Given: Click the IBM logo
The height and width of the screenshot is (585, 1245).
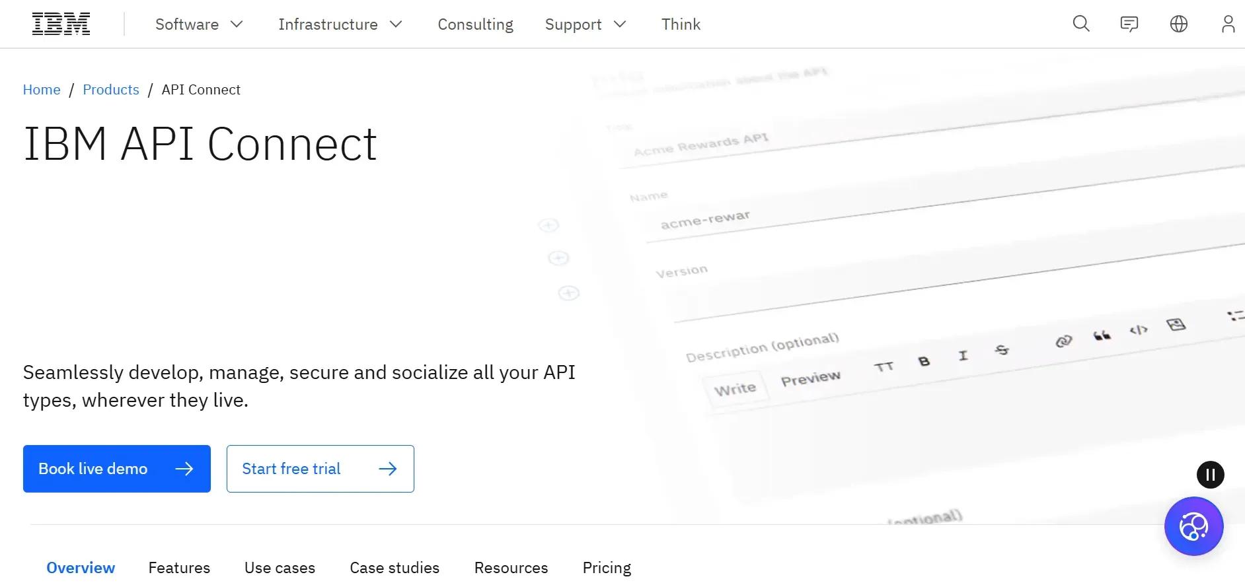Looking at the screenshot, I should tap(61, 24).
